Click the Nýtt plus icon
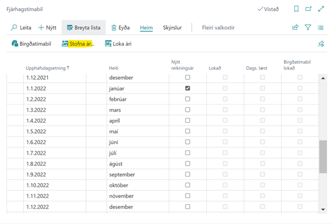The height and width of the screenshot is (224, 332). (x=41, y=28)
